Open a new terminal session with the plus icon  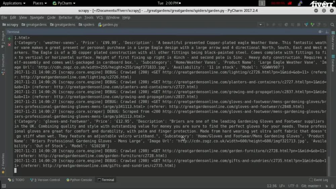click(x=9, y=39)
